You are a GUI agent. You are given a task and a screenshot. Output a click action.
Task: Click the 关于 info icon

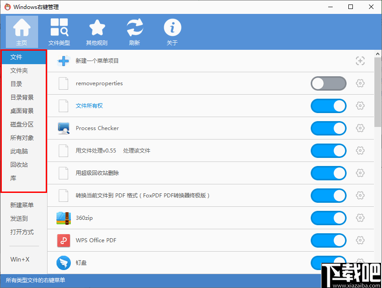[172, 28]
